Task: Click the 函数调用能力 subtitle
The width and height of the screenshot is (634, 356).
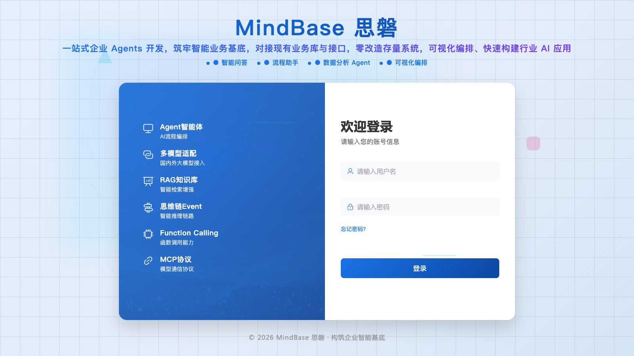Action: pyautogui.click(x=177, y=242)
